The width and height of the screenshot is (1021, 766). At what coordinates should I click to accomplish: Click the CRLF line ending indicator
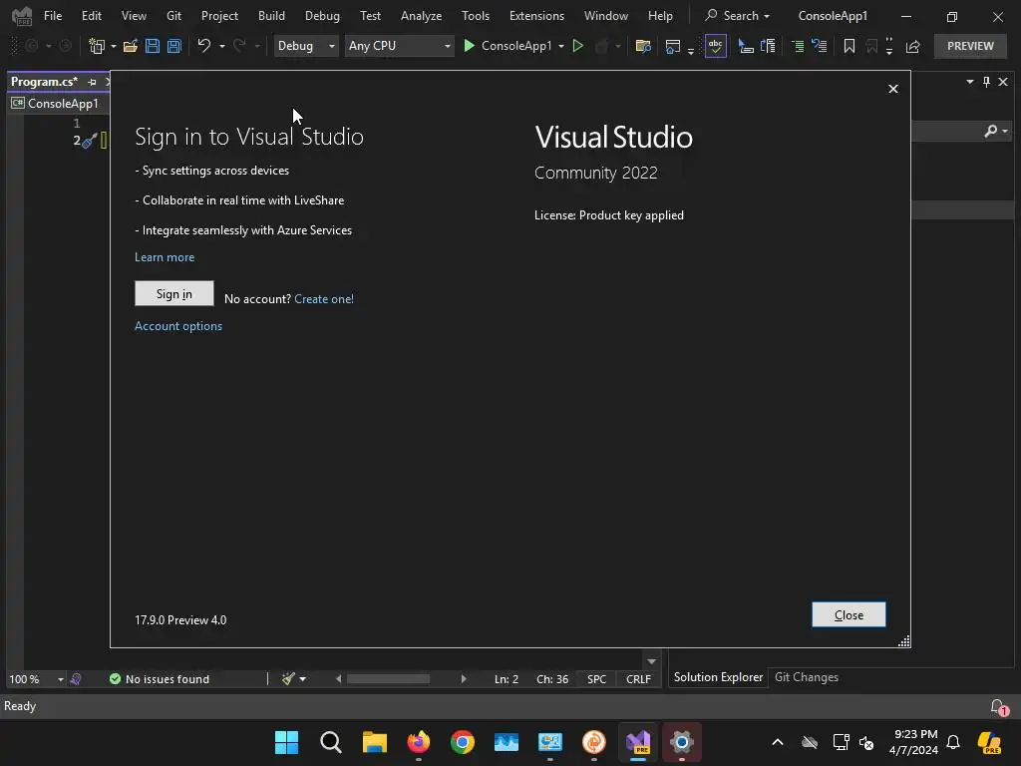[x=638, y=678]
